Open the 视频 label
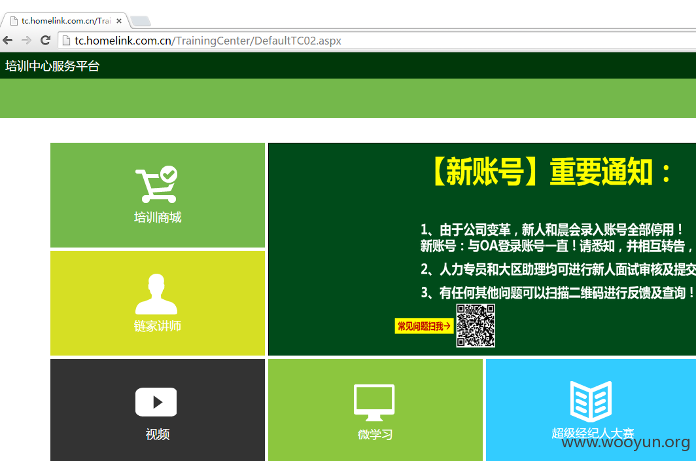The height and width of the screenshot is (461, 696). 158,434
